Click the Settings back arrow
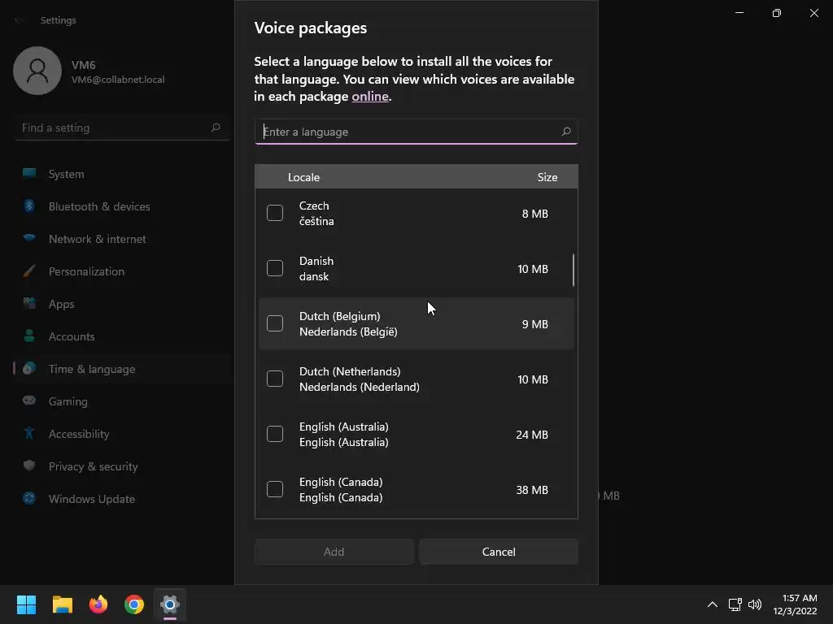The width and height of the screenshot is (833, 624). tap(20, 20)
